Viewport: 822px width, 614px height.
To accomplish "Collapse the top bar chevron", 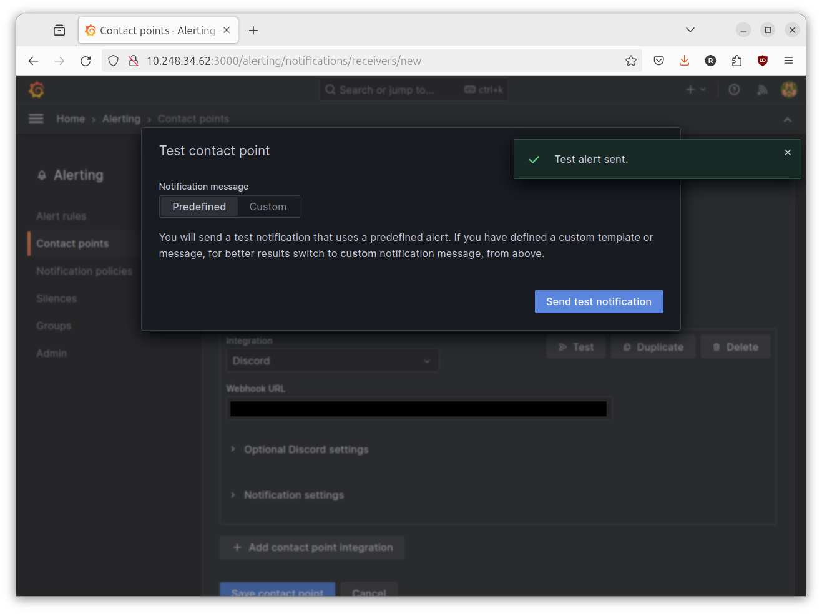I will point(788,120).
